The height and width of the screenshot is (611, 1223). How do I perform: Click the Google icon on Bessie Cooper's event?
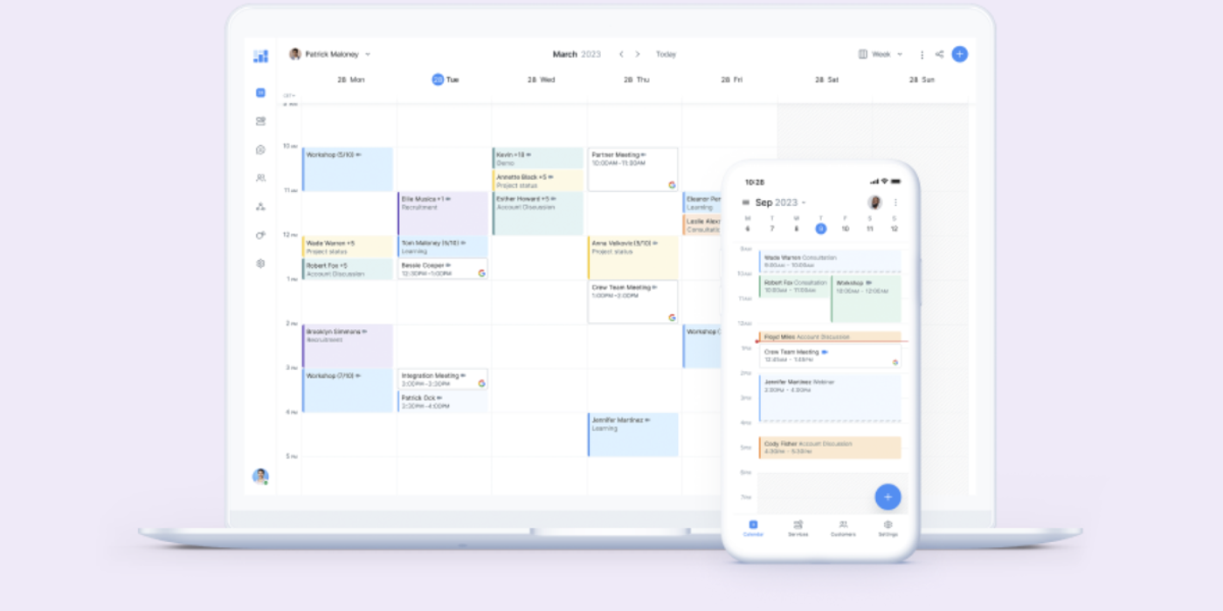click(x=481, y=271)
